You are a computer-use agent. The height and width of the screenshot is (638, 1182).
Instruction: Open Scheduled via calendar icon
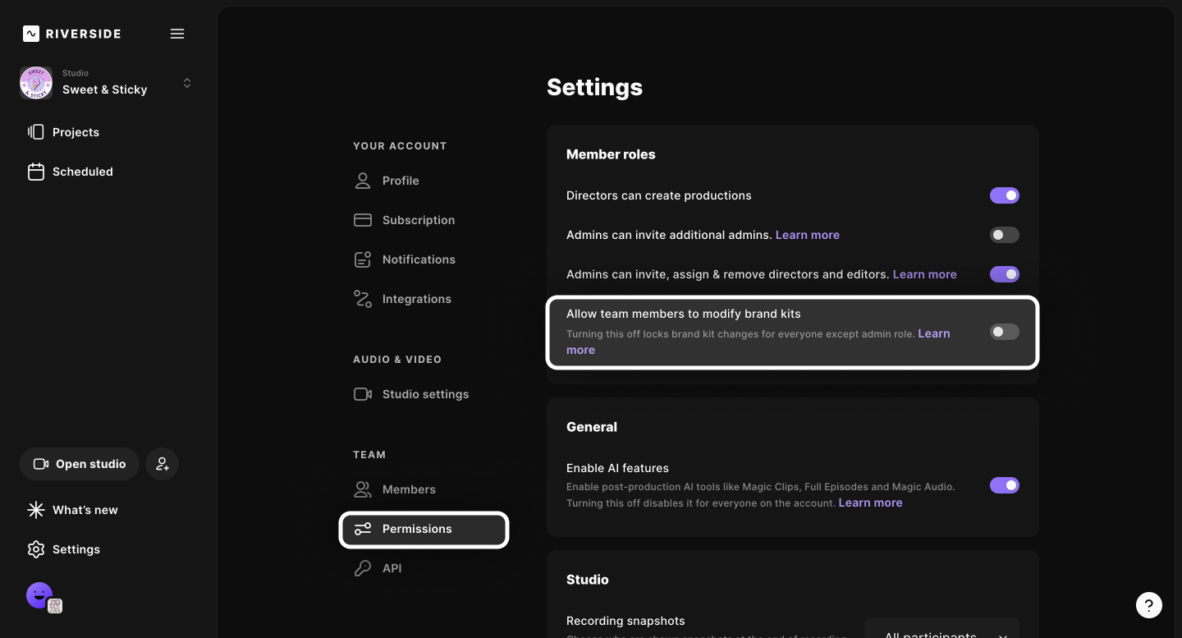35,172
